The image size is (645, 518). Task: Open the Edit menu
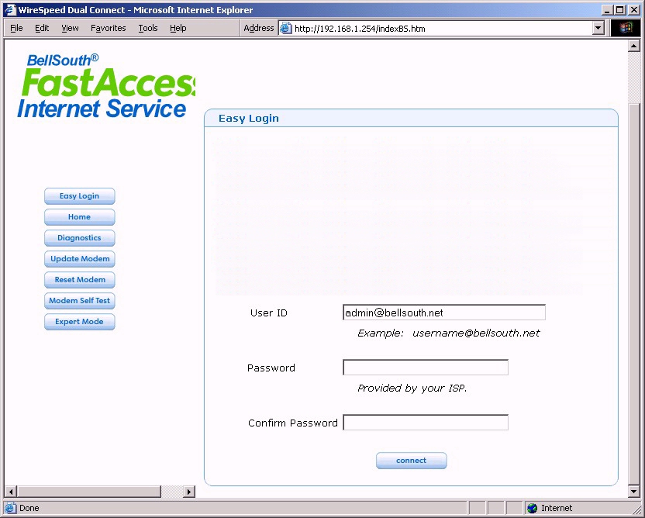tap(42, 28)
